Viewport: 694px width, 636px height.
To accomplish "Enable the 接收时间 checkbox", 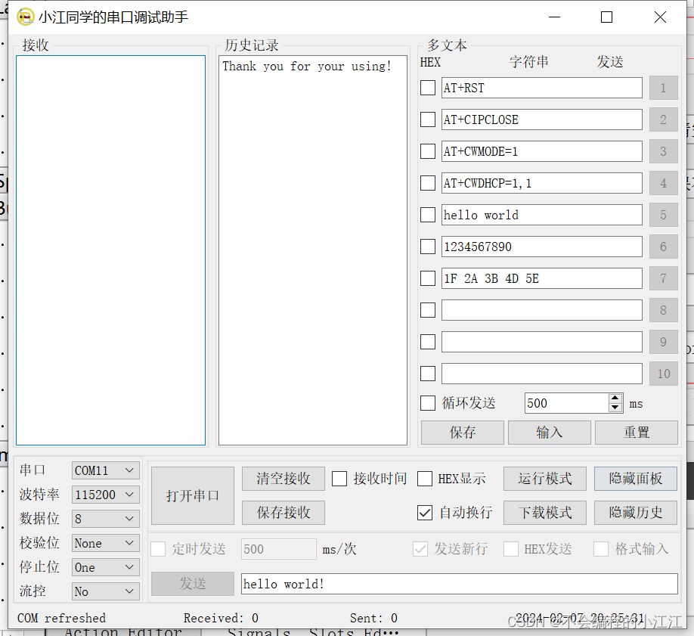I will coord(339,479).
